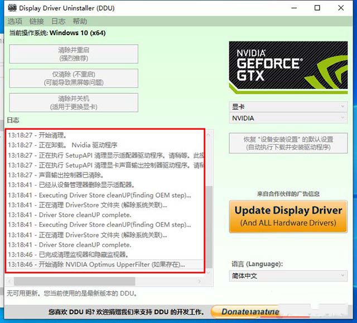Screen dimensions: 357x323
Task: Click the DDU application icon in title bar
Action: 12,8
